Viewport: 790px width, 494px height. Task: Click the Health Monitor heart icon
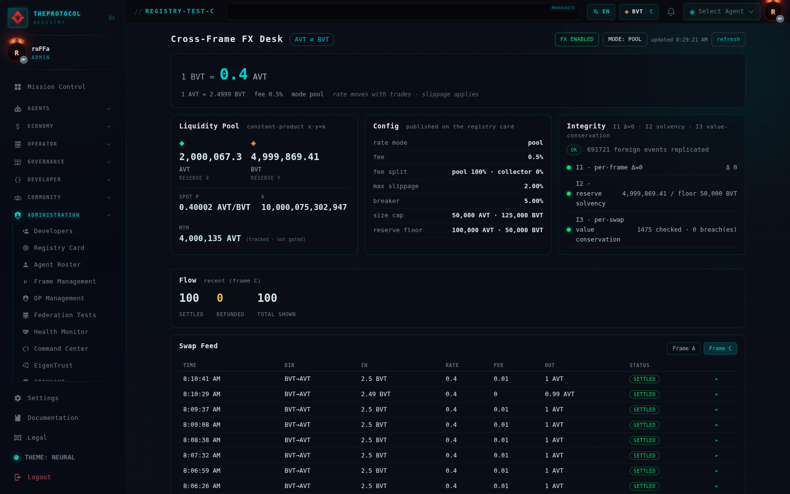click(26, 332)
